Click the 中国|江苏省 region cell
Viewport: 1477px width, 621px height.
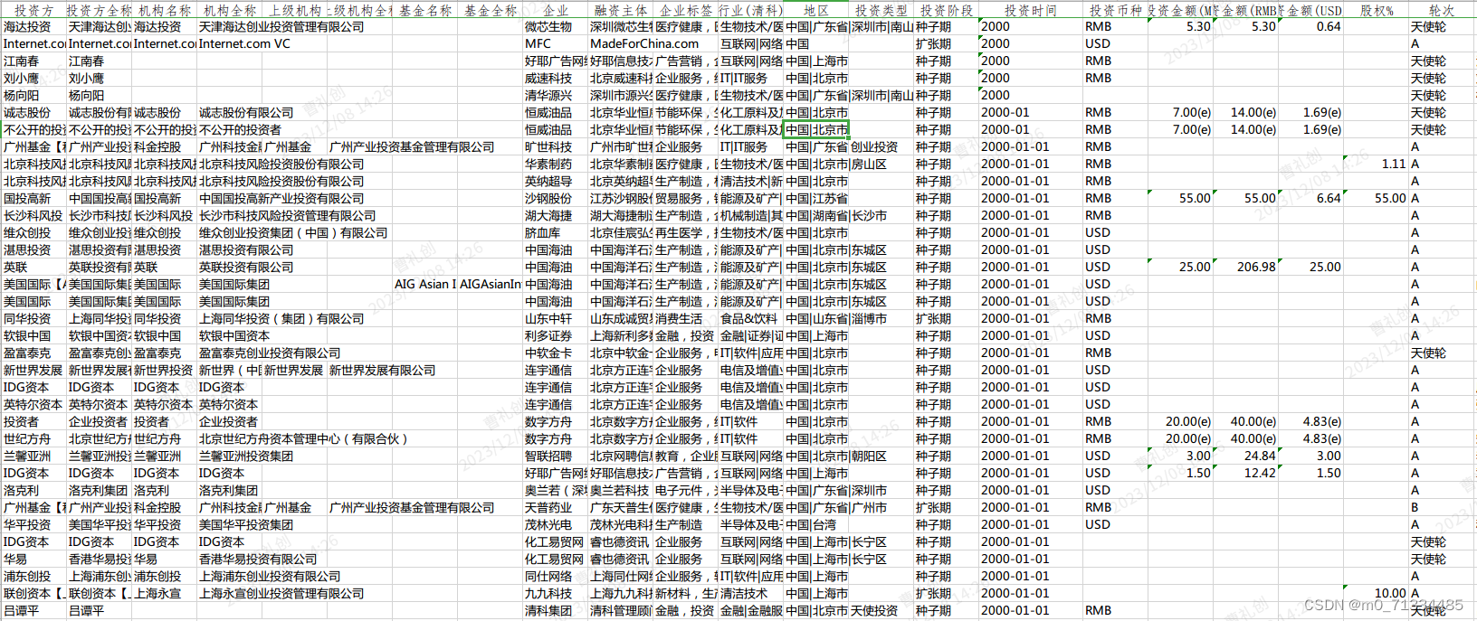pyautogui.click(x=816, y=199)
